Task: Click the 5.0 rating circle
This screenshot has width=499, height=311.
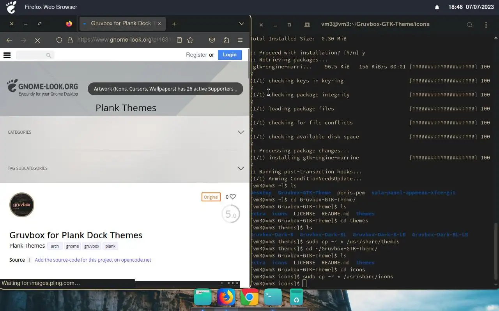Action: (x=231, y=214)
